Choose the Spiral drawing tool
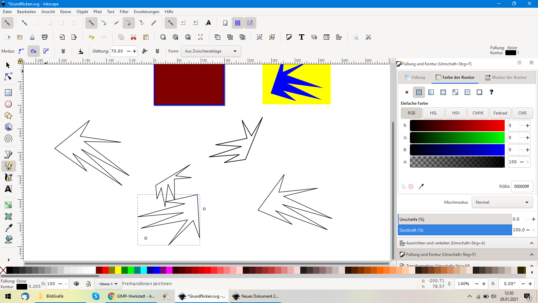Image resolution: width=538 pixels, height=303 pixels. click(x=8, y=138)
